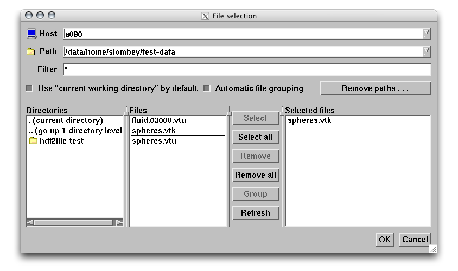This screenshot has height=271, width=458.
Task: Click the hdf2file-test folder icon
Action: (33, 141)
